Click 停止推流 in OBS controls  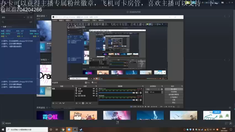coord(174,89)
